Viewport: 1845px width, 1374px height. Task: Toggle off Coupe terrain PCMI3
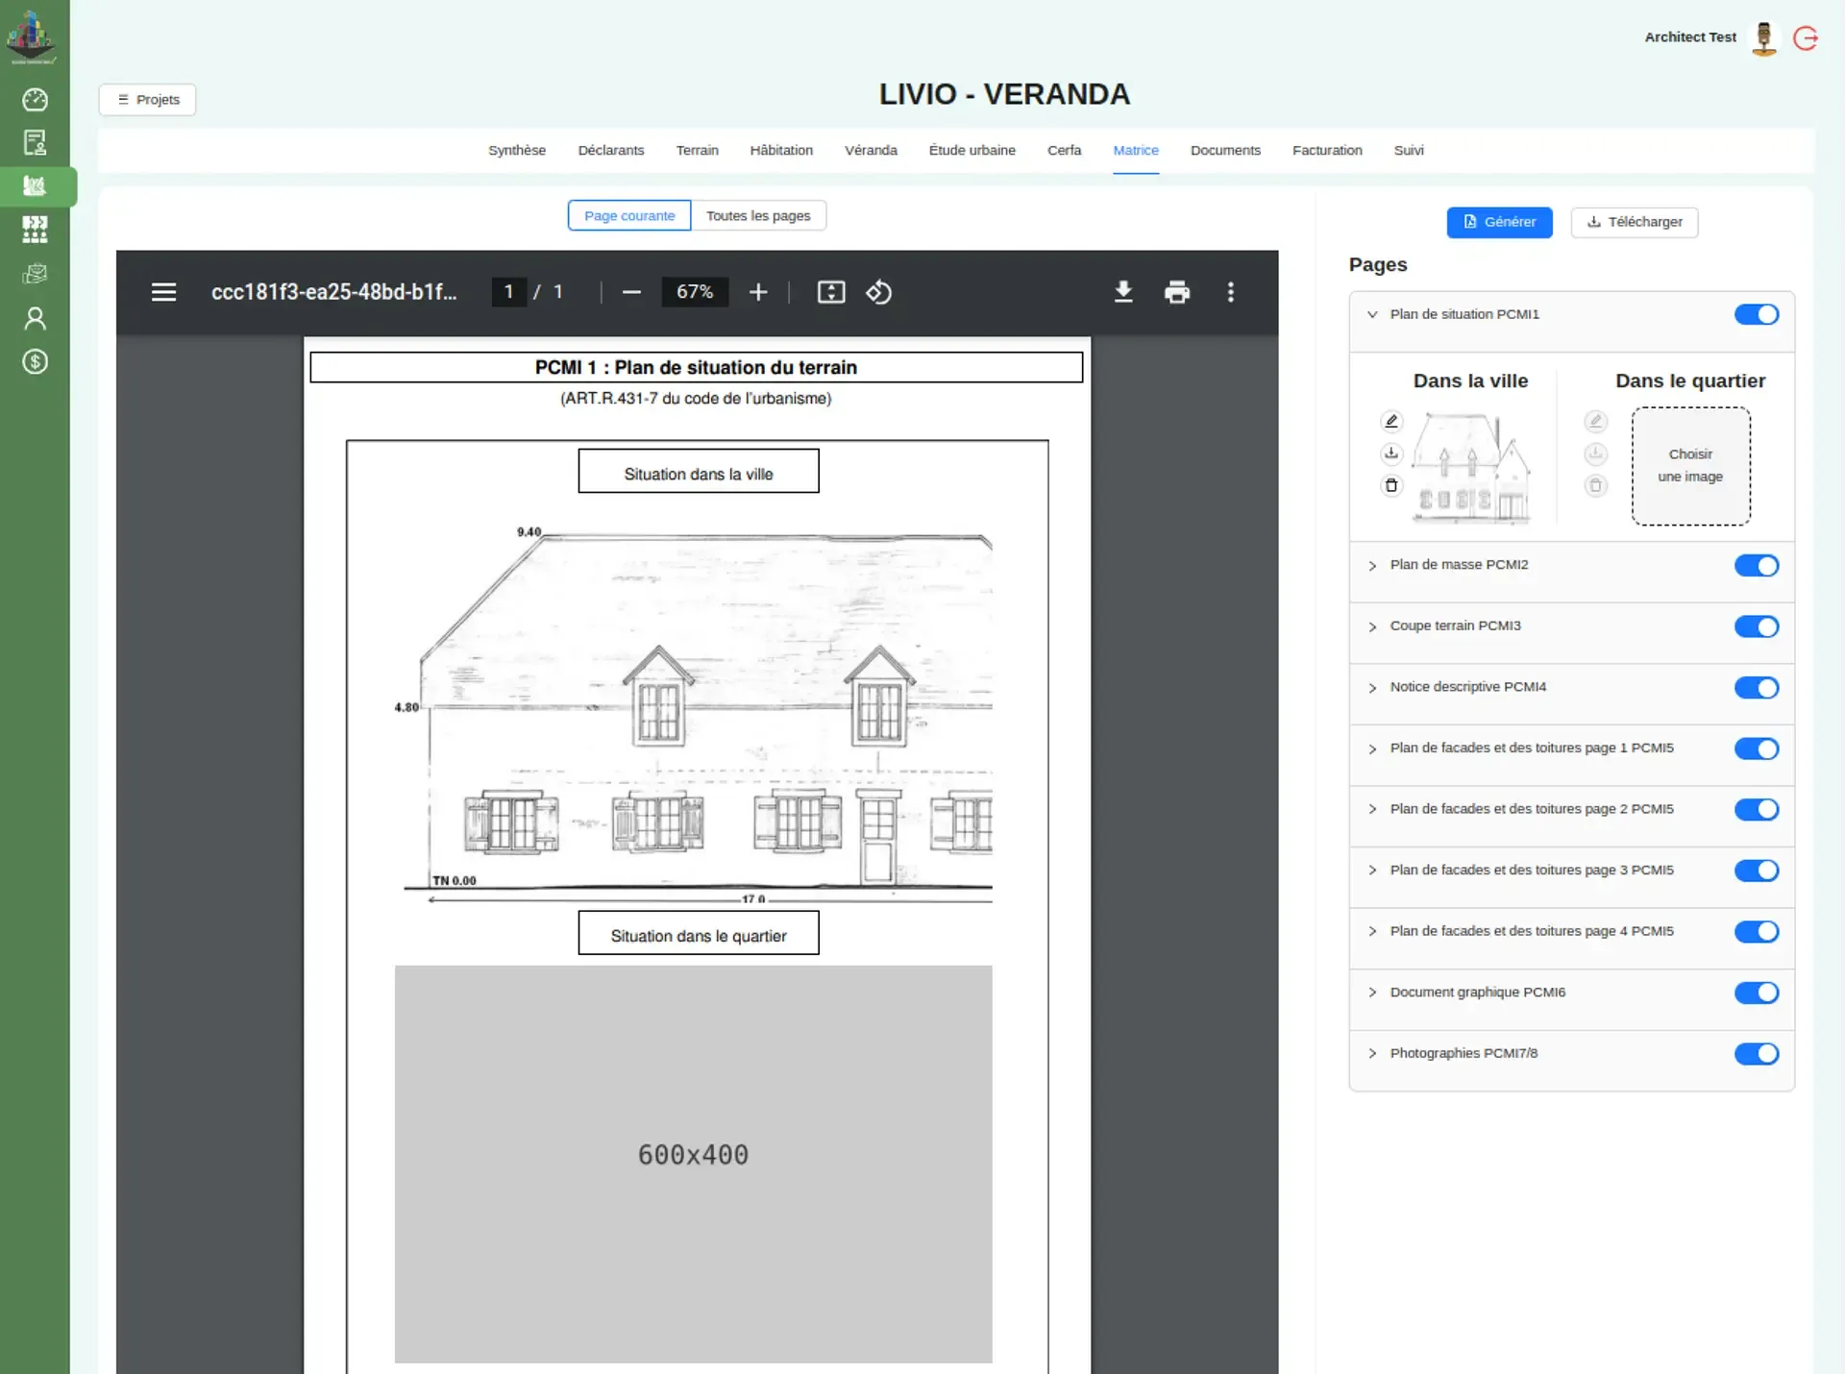1757,626
